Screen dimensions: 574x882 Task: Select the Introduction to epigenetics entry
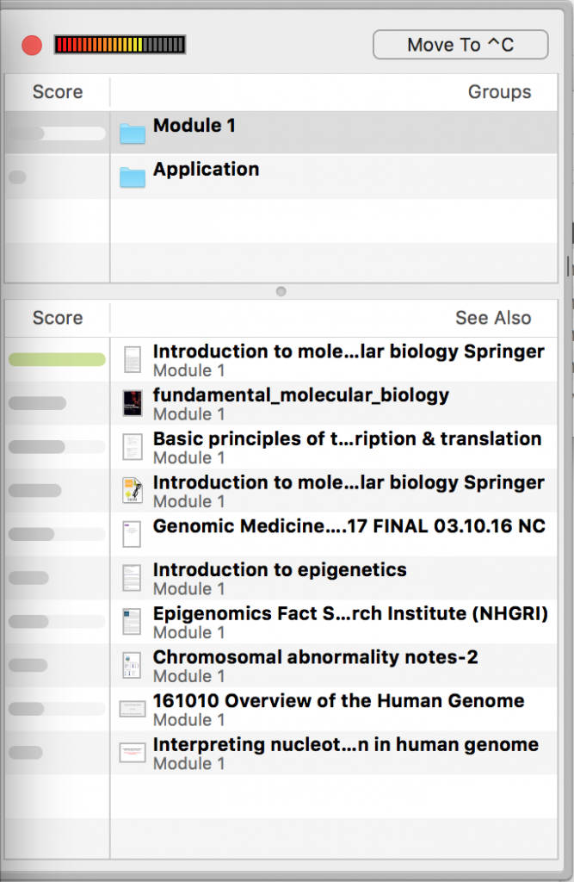[x=334, y=578]
